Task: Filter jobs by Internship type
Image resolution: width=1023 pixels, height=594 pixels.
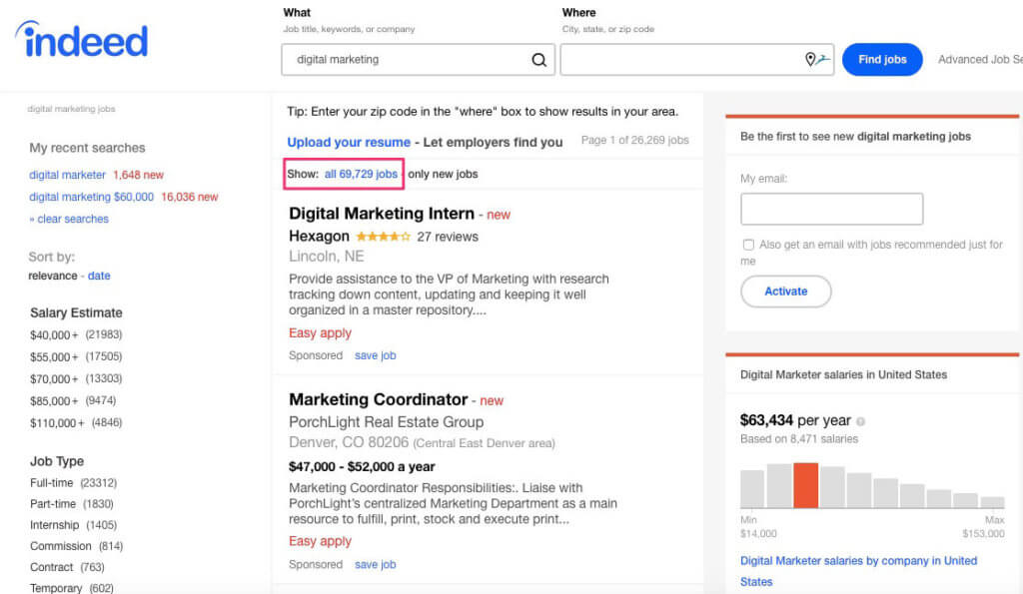Action: point(53,524)
